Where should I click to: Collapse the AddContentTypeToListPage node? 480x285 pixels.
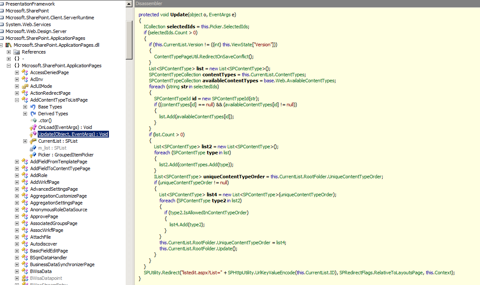(x=17, y=100)
